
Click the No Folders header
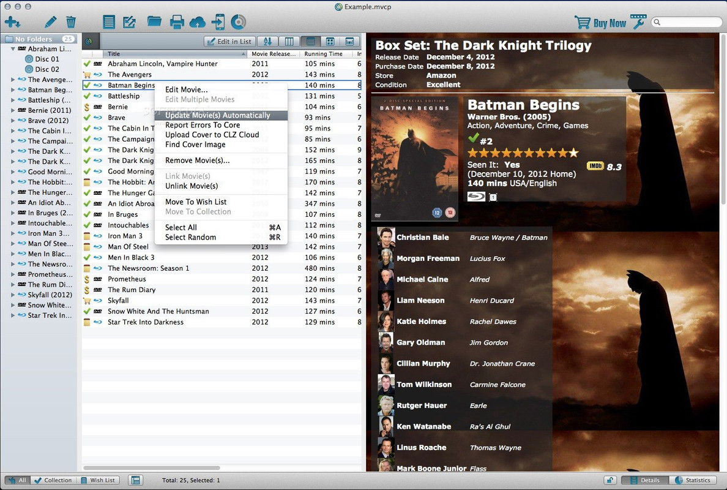(x=39, y=39)
